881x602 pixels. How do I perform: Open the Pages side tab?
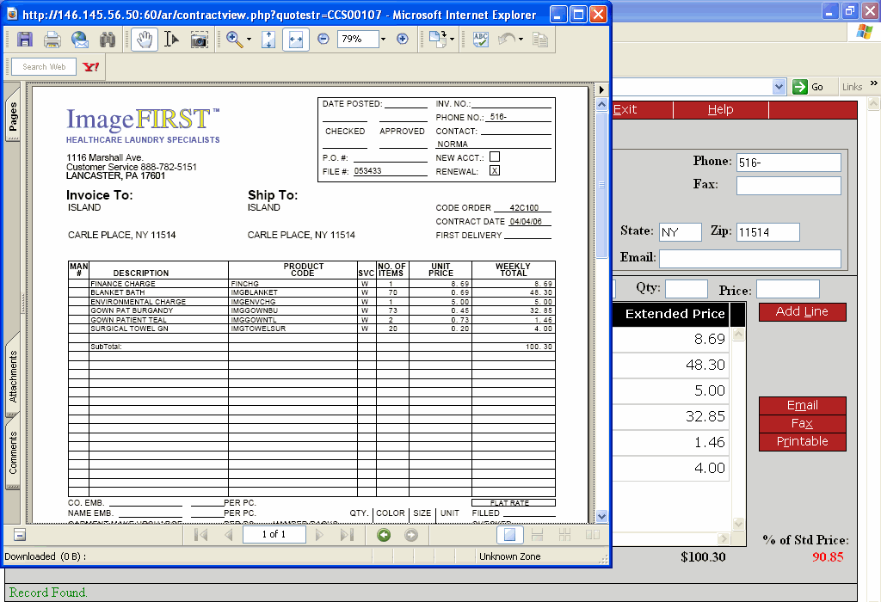click(x=12, y=116)
